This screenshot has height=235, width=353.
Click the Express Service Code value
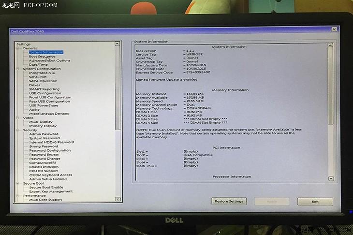point(198,72)
